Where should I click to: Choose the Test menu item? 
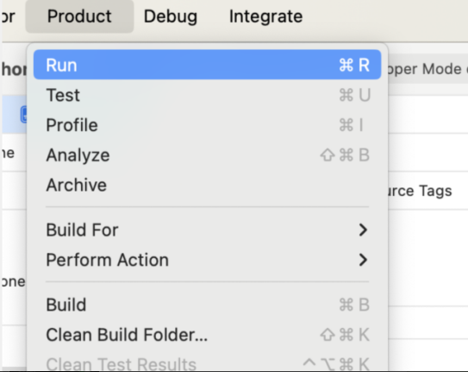click(x=207, y=95)
